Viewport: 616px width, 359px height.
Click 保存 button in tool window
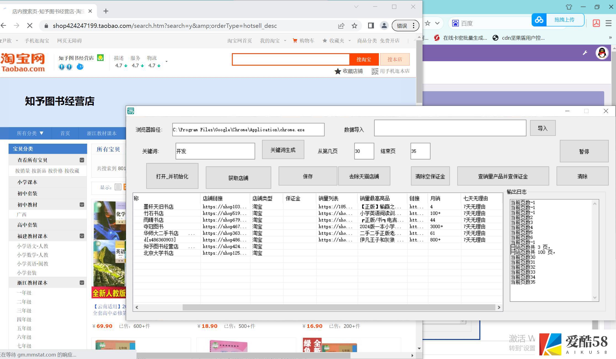click(308, 176)
